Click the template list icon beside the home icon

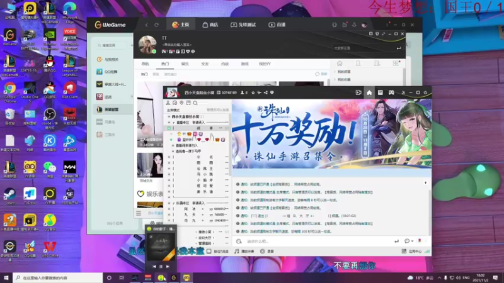tap(381, 92)
